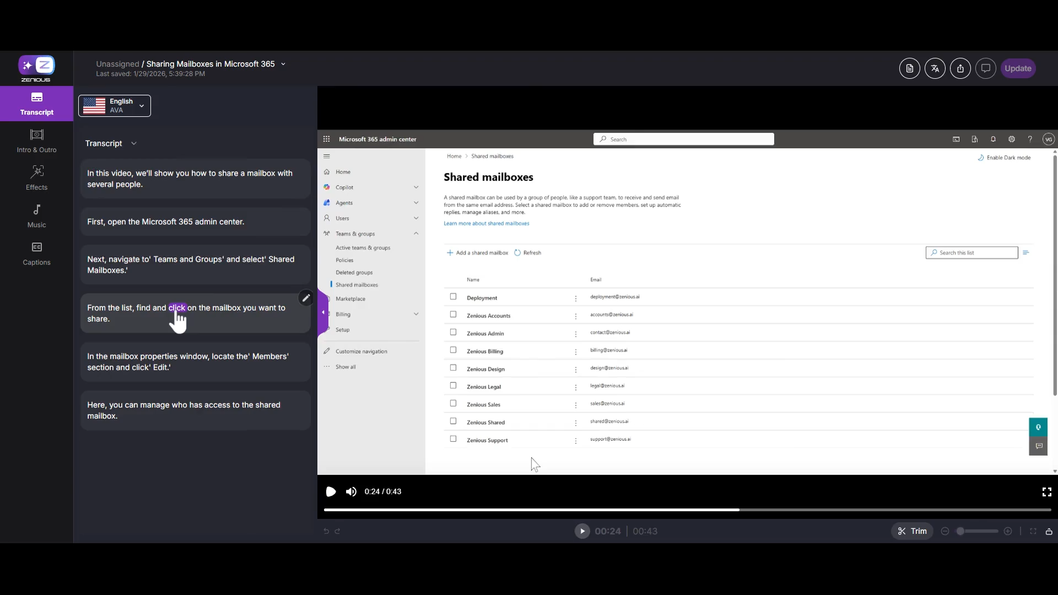Click the Trim button

pos(912,531)
